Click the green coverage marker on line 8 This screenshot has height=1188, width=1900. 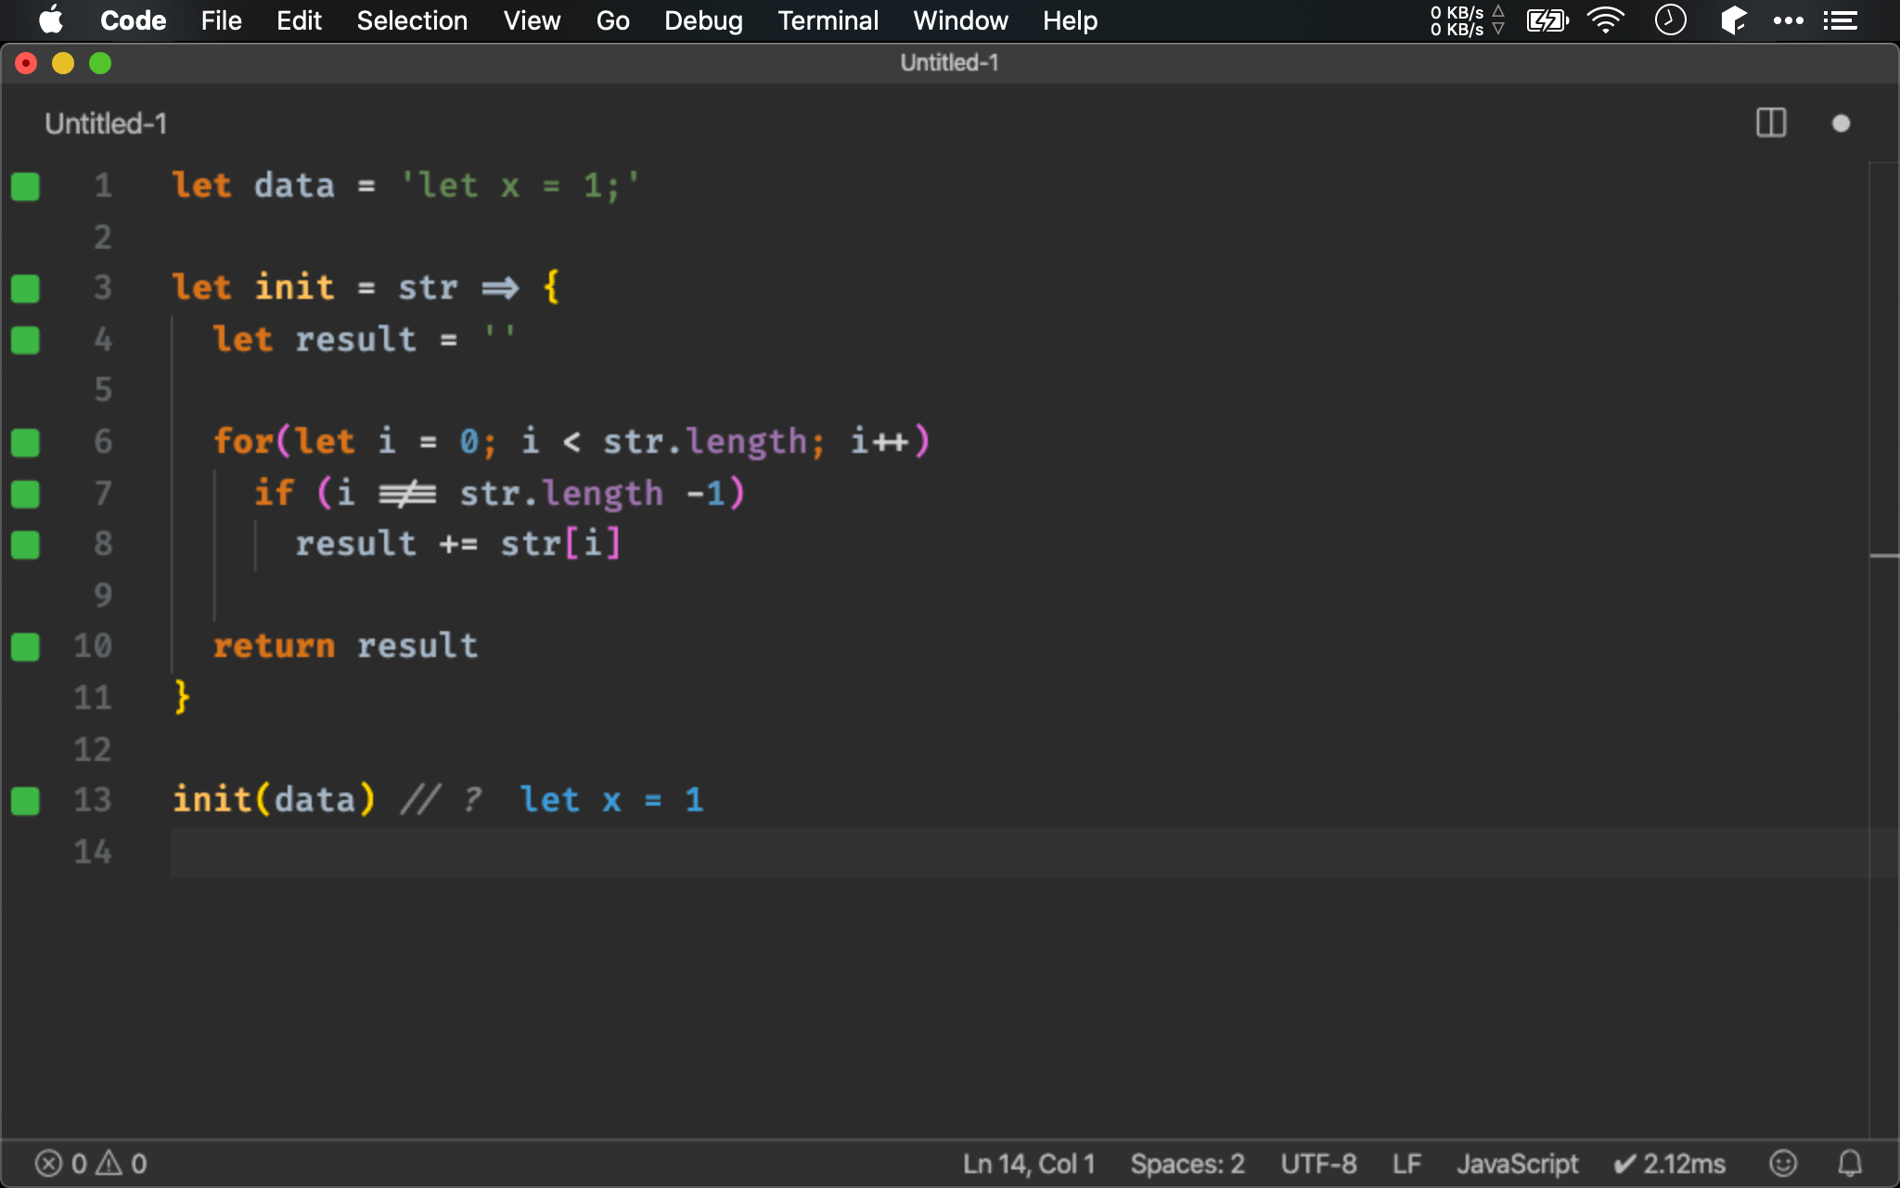pos(25,545)
